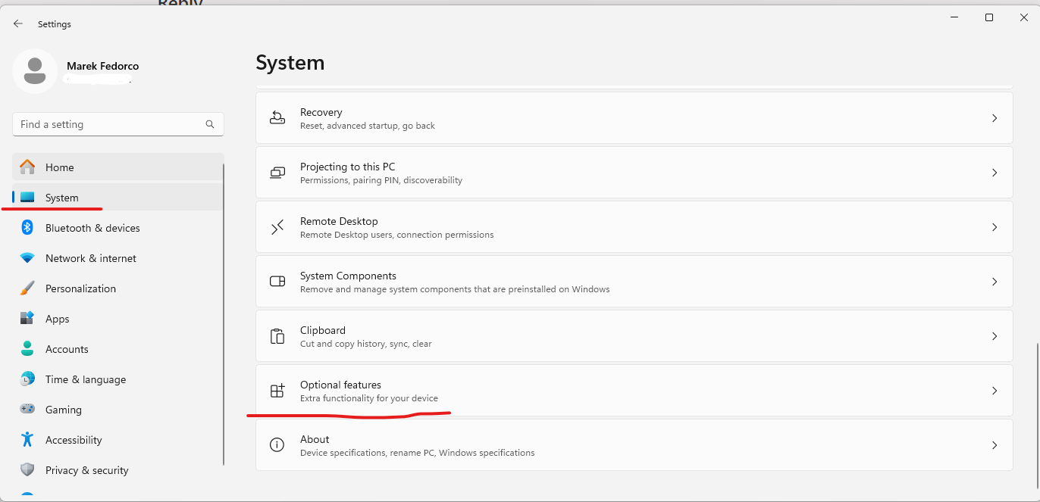Click the Home house icon in sidebar
The image size is (1040, 502).
click(27, 167)
